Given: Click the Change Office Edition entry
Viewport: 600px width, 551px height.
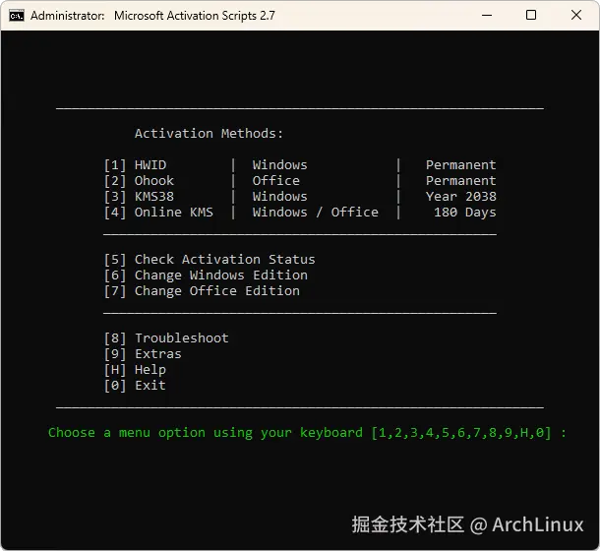Looking at the screenshot, I should pos(202,291).
